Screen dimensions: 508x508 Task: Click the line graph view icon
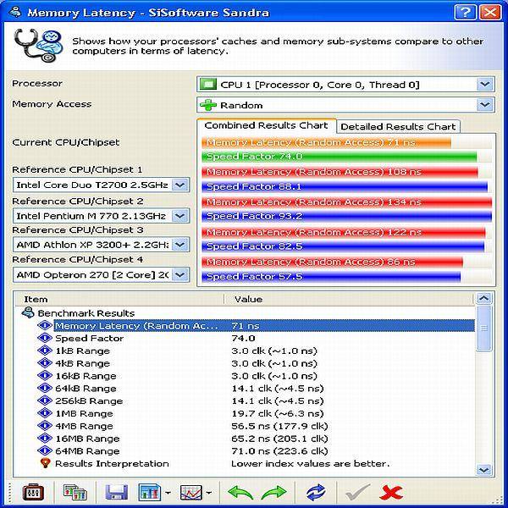pos(191,493)
